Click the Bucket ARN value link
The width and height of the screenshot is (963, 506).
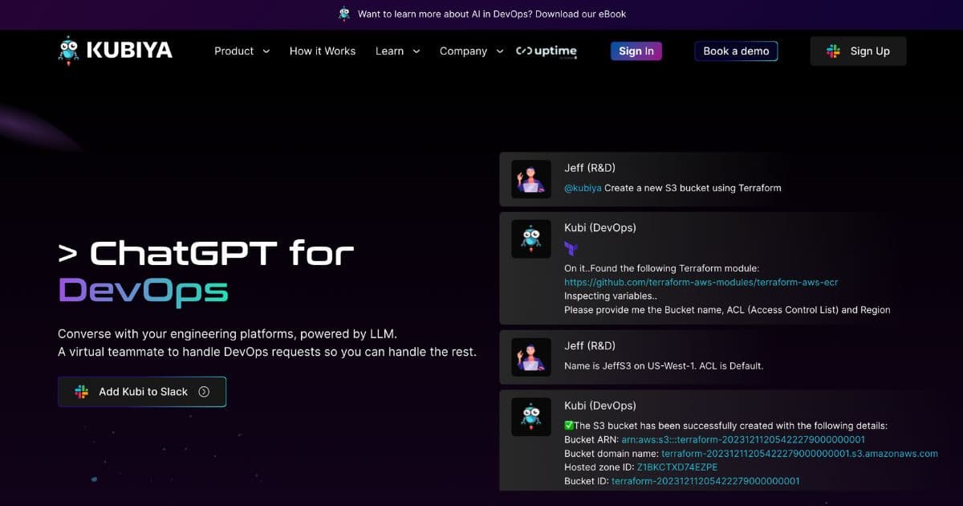[743, 439]
